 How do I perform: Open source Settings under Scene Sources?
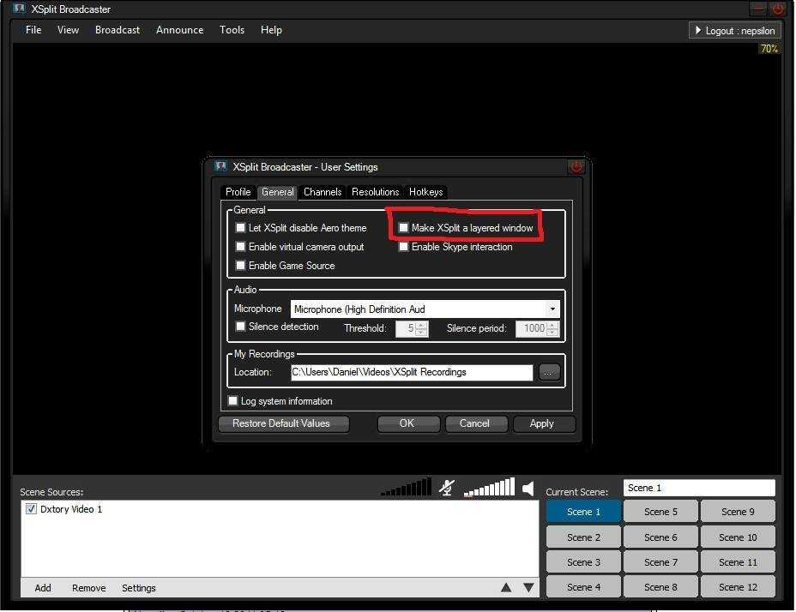[139, 588]
